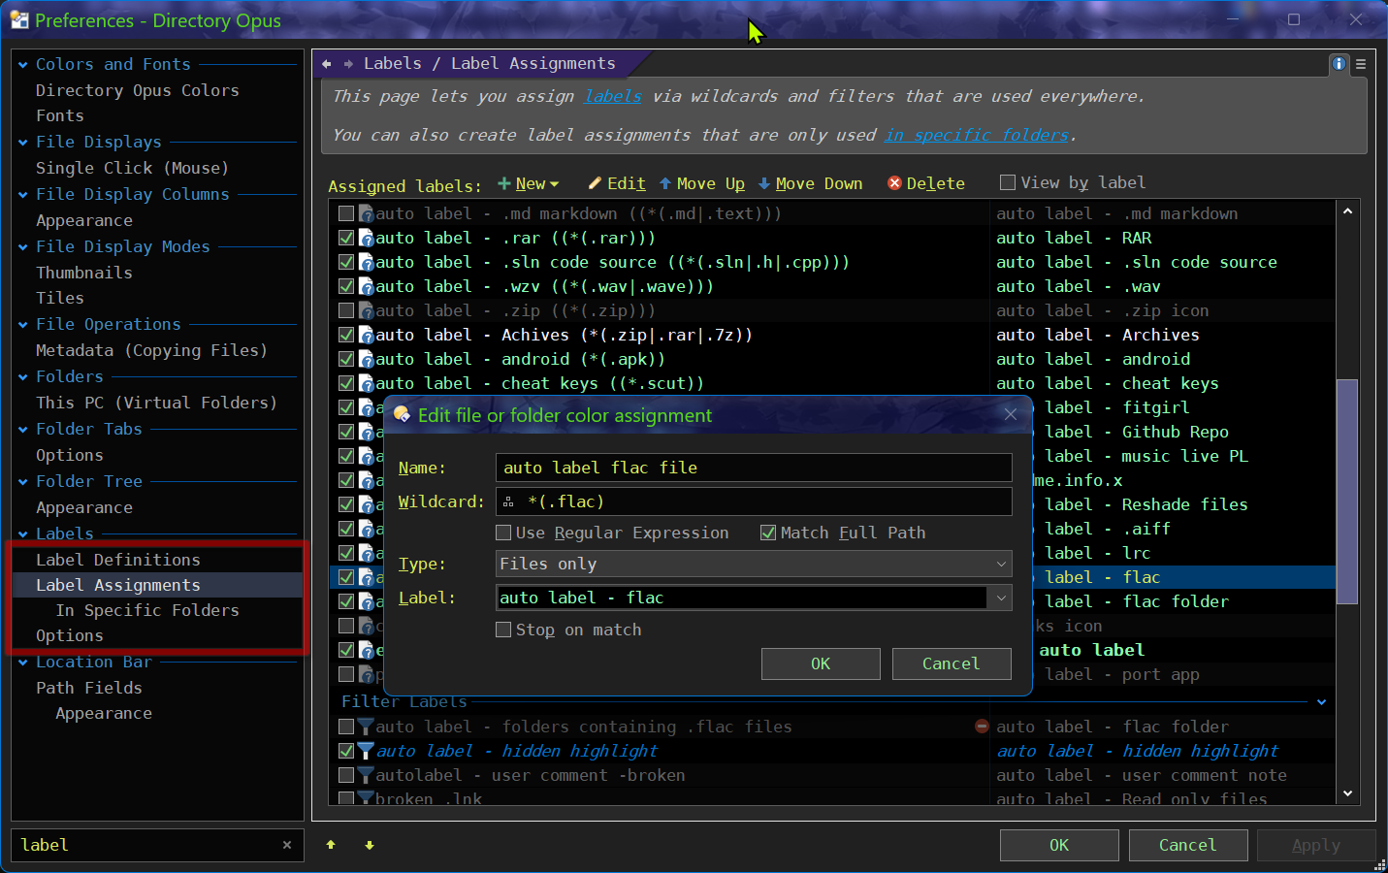This screenshot has width=1388, height=873.
Task: Click the Preferences Cancel button at the bottom
Action: 1188,845
